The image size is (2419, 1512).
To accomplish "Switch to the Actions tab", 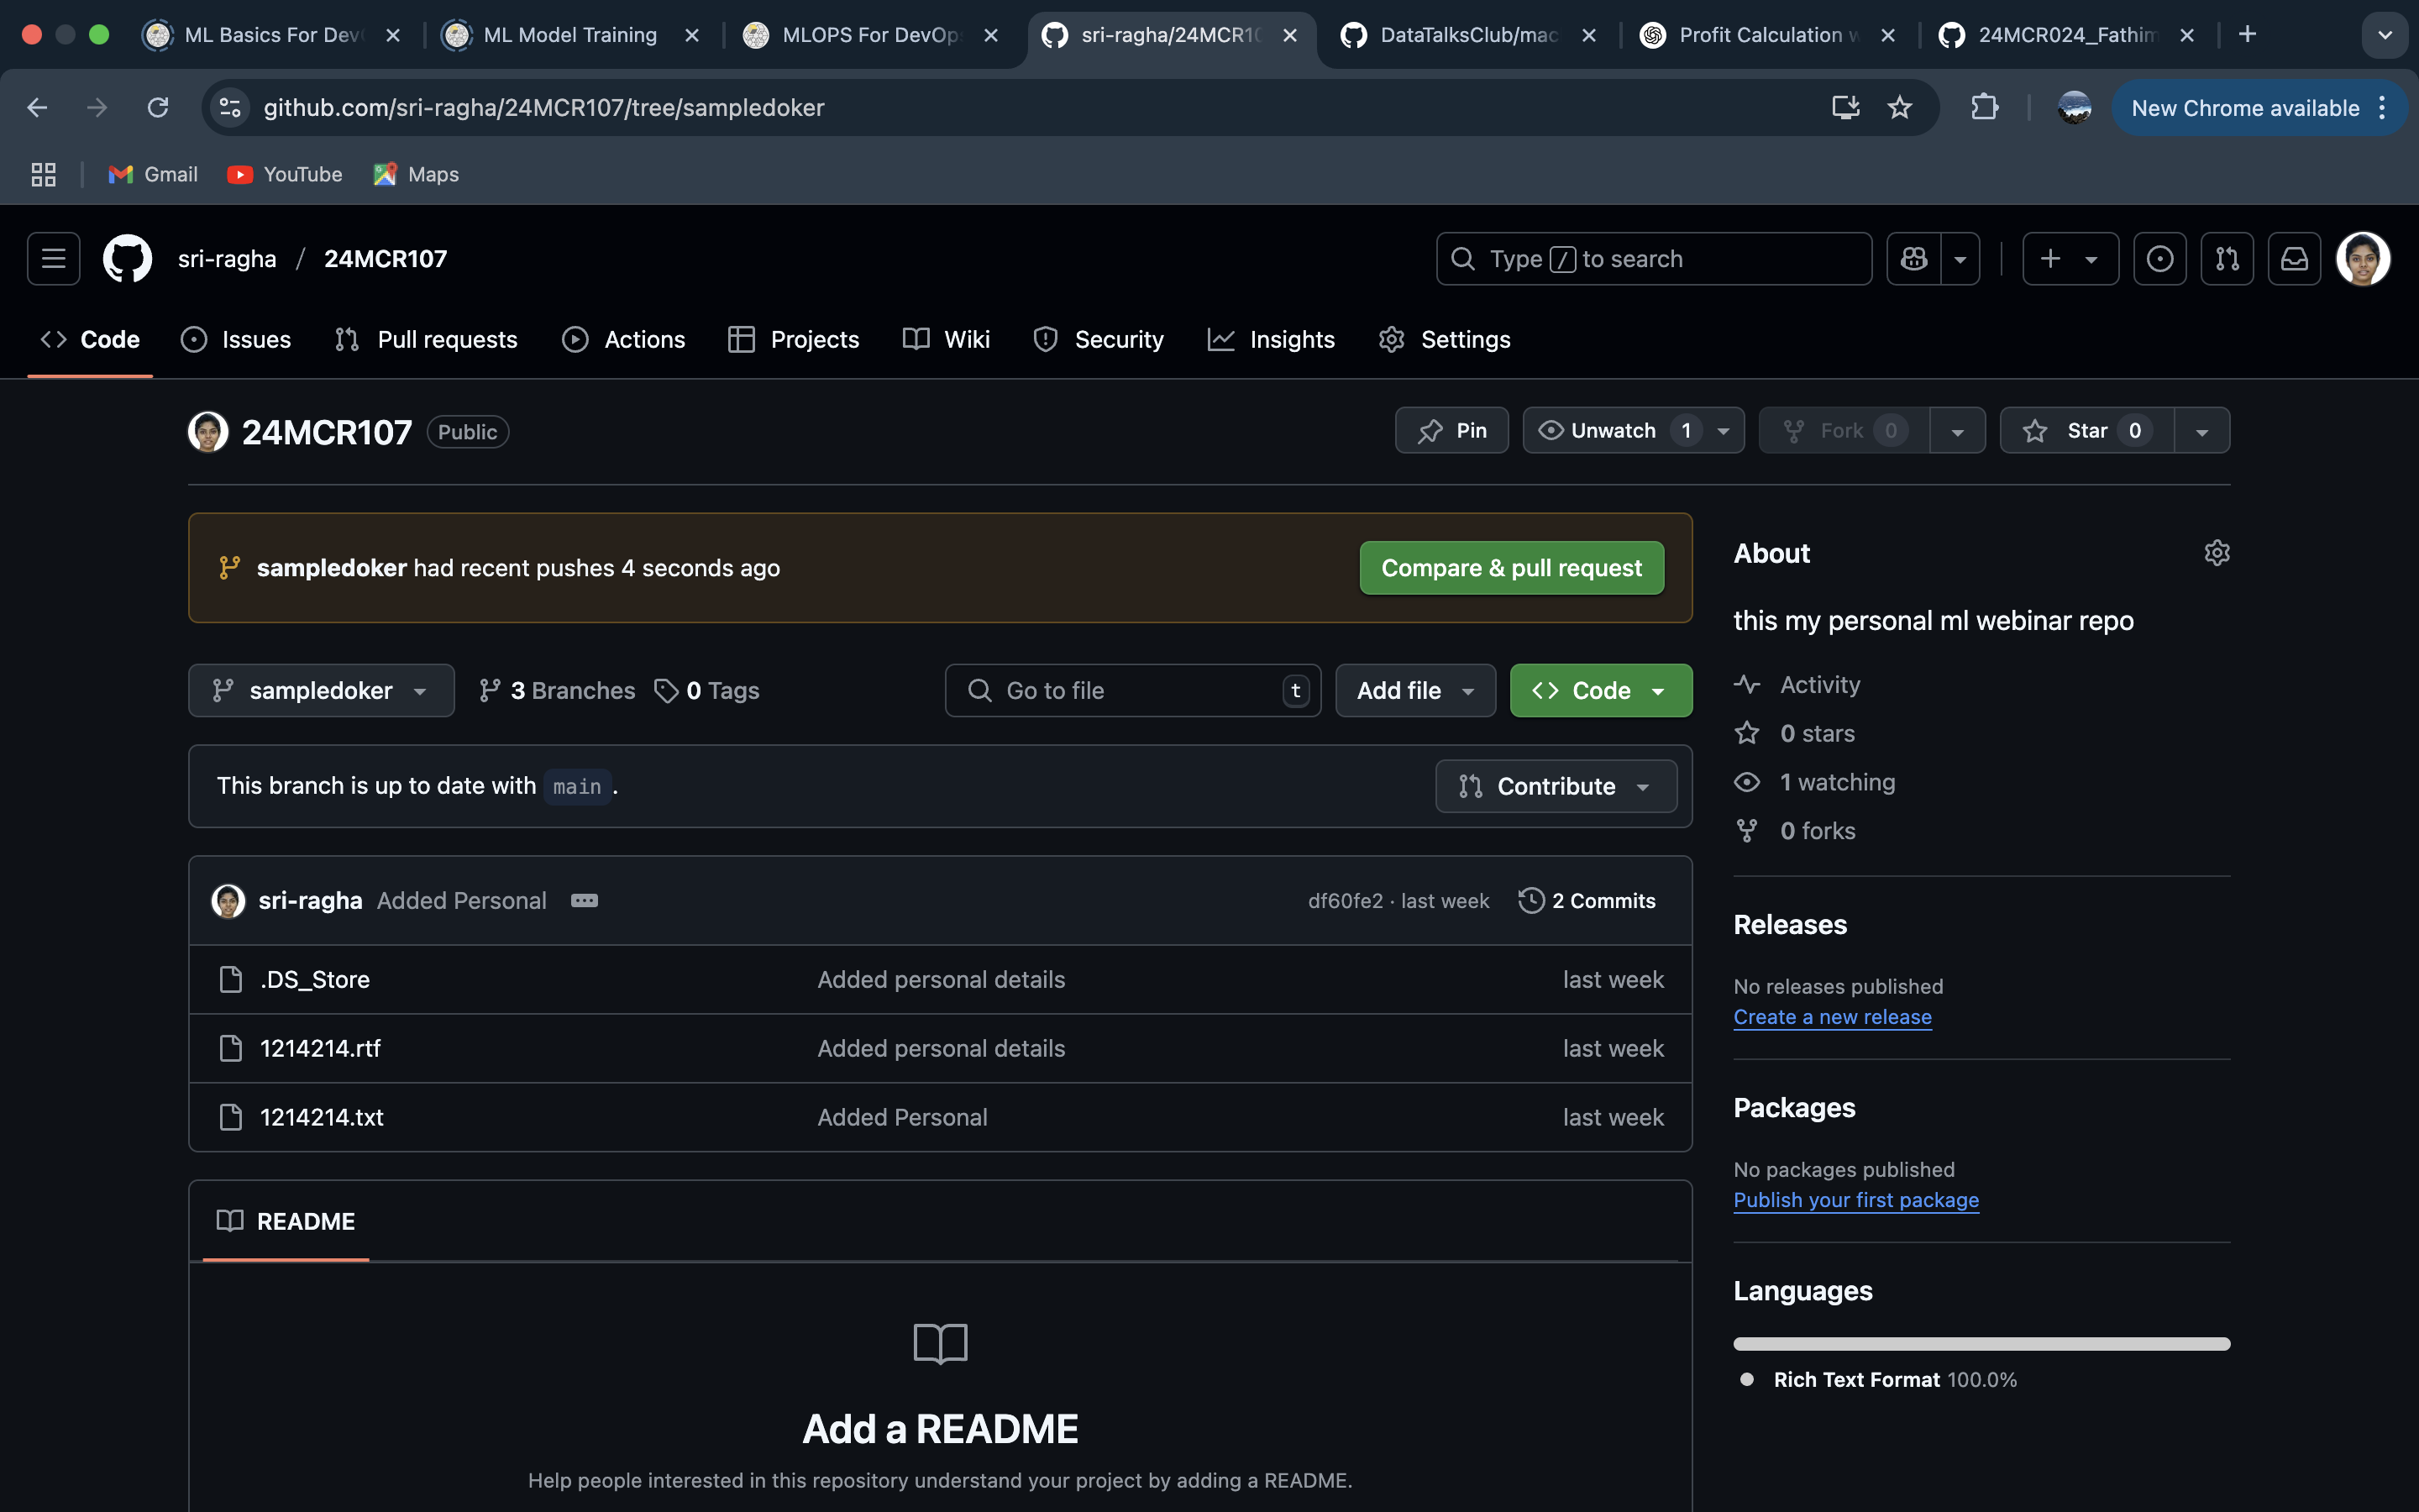I will tap(624, 340).
